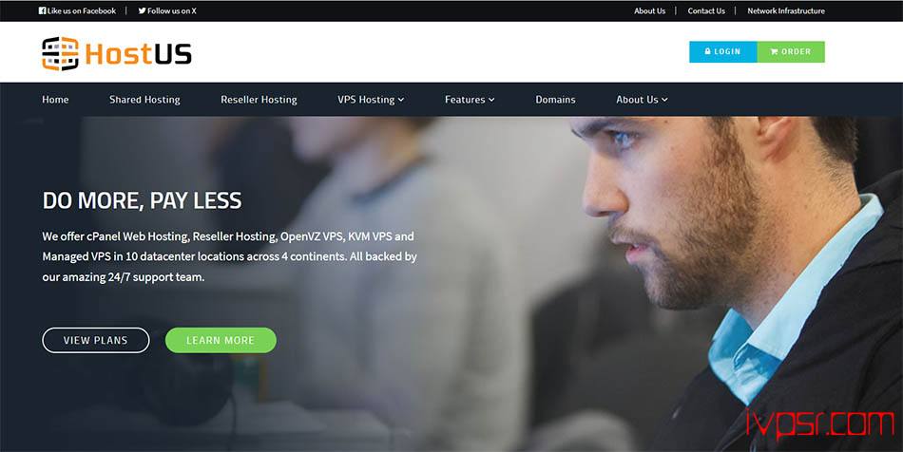The image size is (903, 452).
Task: Go to the Home menu item
Action: [x=55, y=100]
